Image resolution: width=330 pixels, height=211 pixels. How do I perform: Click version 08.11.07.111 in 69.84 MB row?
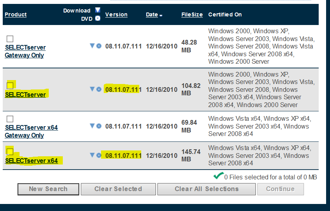[x=123, y=126]
